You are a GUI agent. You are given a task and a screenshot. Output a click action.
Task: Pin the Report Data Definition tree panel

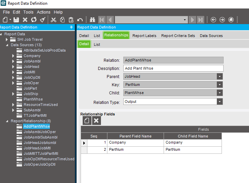[71, 27]
